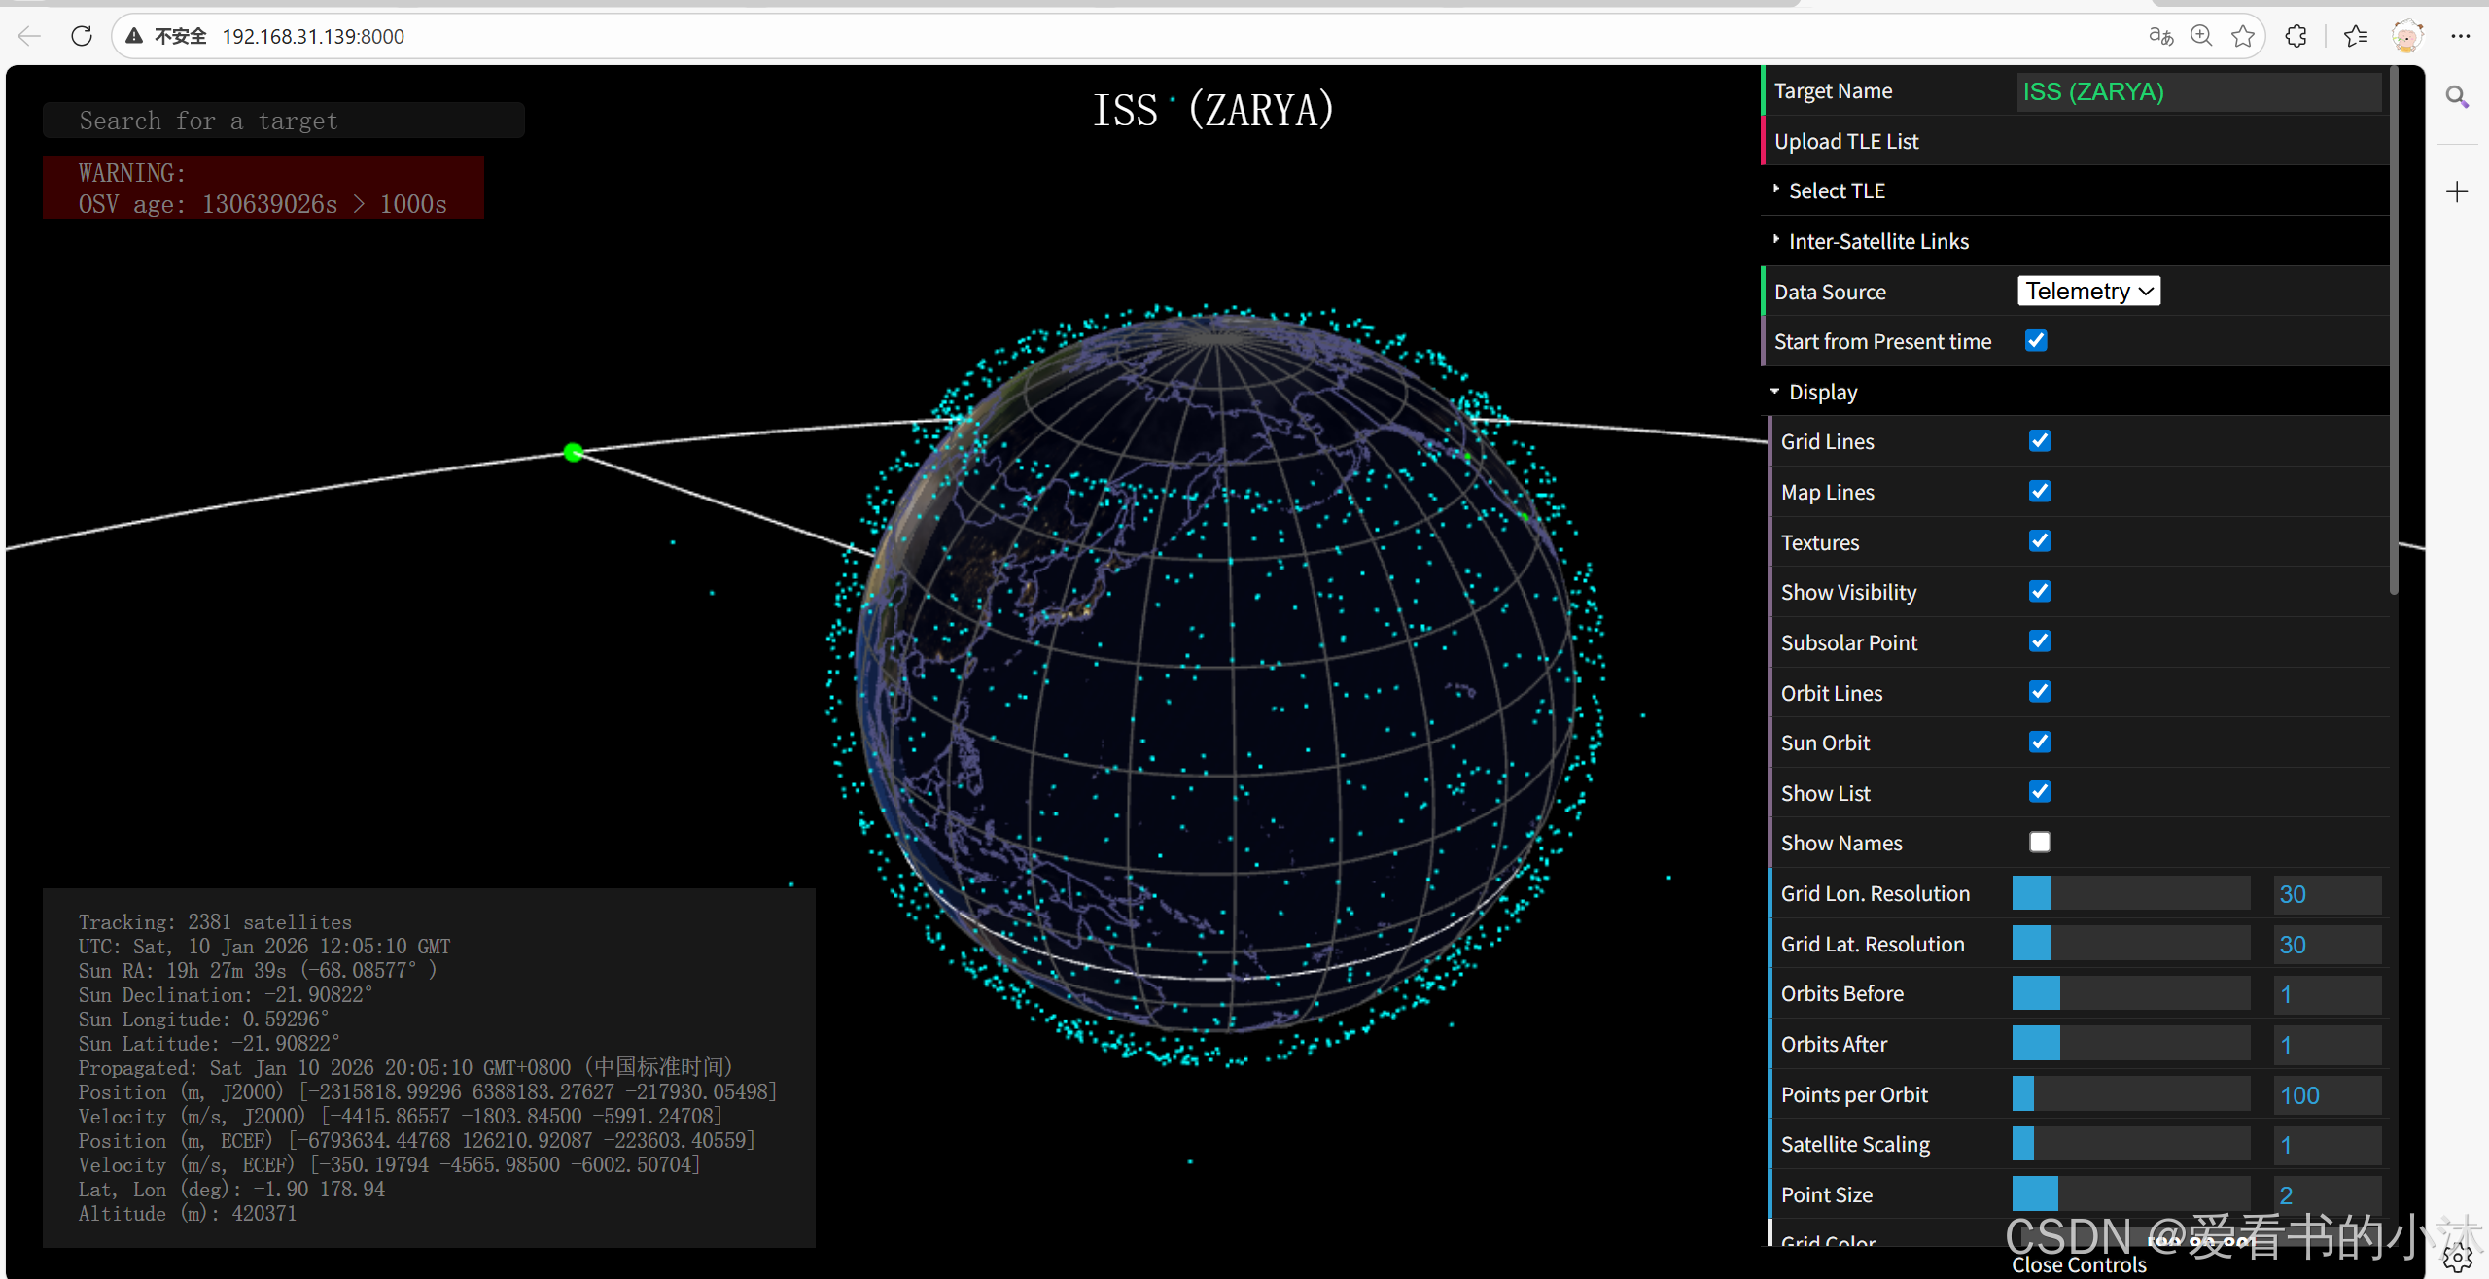The height and width of the screenshot is (1279, 2489).
Task: Adjust the Orbits Before slider
Action: 2131,994
